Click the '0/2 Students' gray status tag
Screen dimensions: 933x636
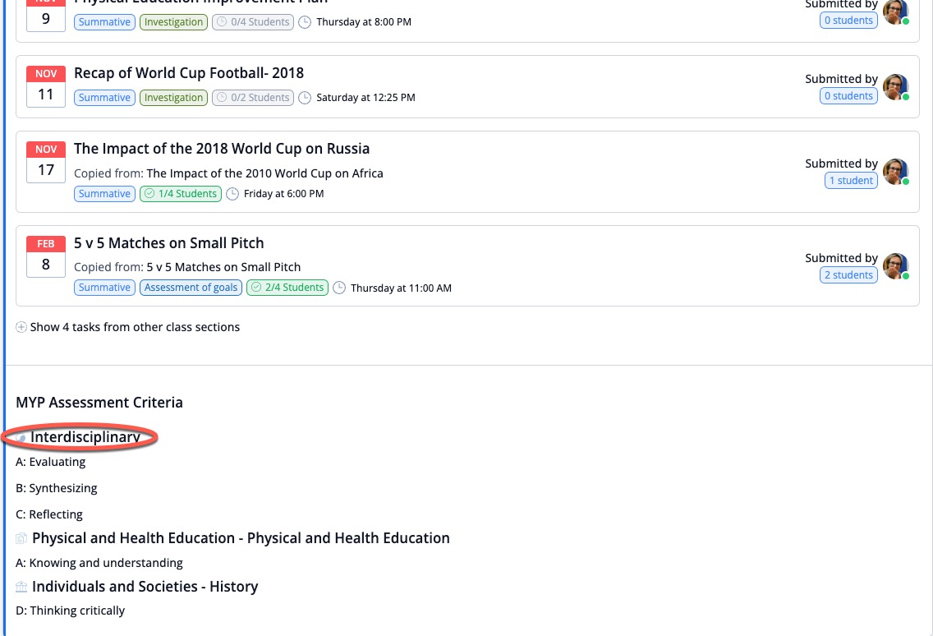pos(253,98)
